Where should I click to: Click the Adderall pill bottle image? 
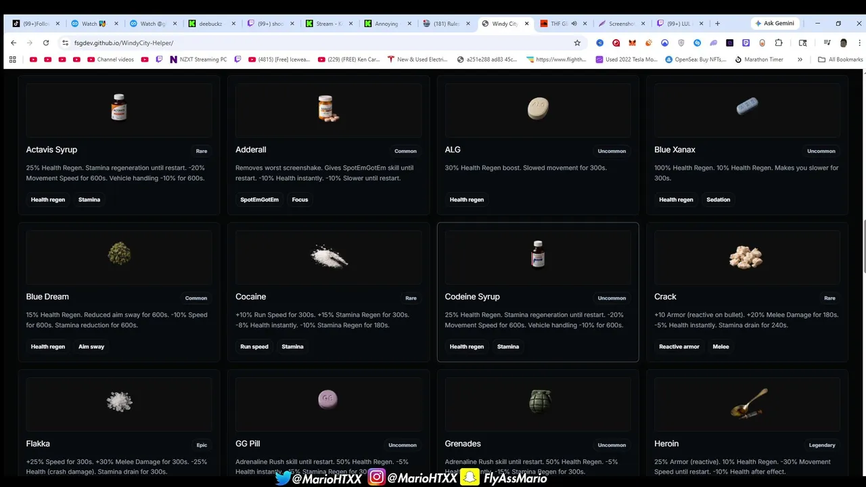click(x=328, y=108)
